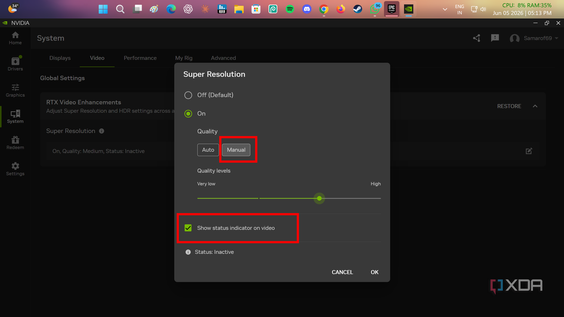Image resolution: width=564 pixels, height=317 pixels.
Task: Expand hidden system tray icons chevron
Action: [x=445, y=9]
